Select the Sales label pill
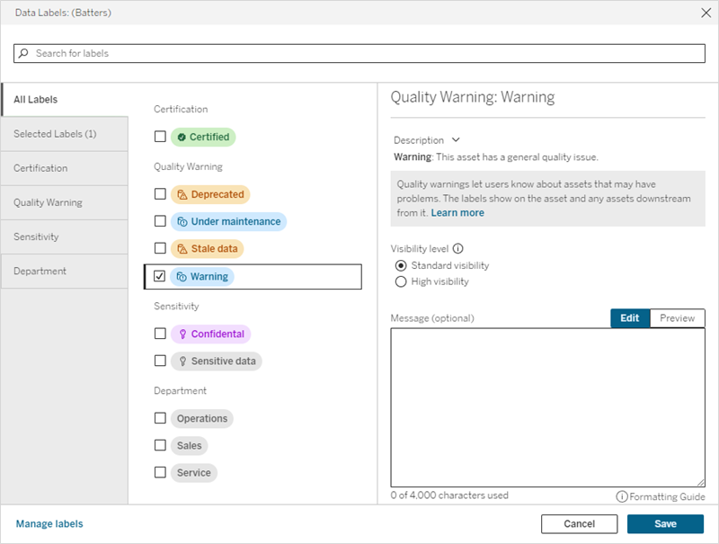 pos(190,445)
